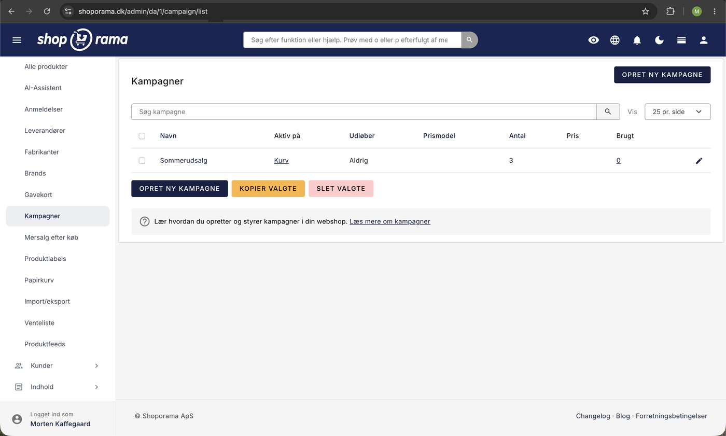Click OPRET NY KAMPAGNE below the table

pyautogui.click(x=179, y=189)
